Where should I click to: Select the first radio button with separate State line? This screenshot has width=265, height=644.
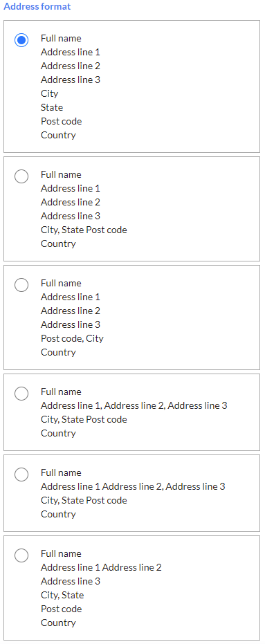21,40
